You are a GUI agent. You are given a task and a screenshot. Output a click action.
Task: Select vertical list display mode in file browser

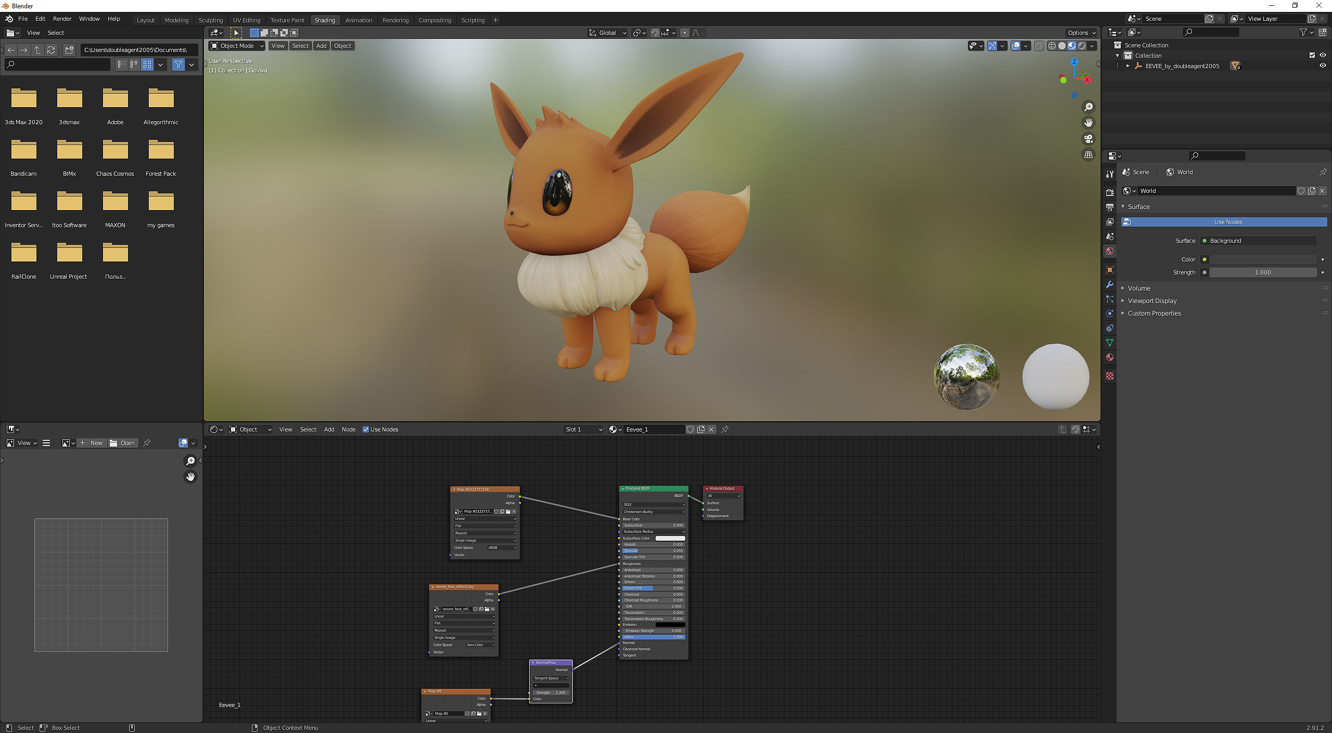point(122,64)
